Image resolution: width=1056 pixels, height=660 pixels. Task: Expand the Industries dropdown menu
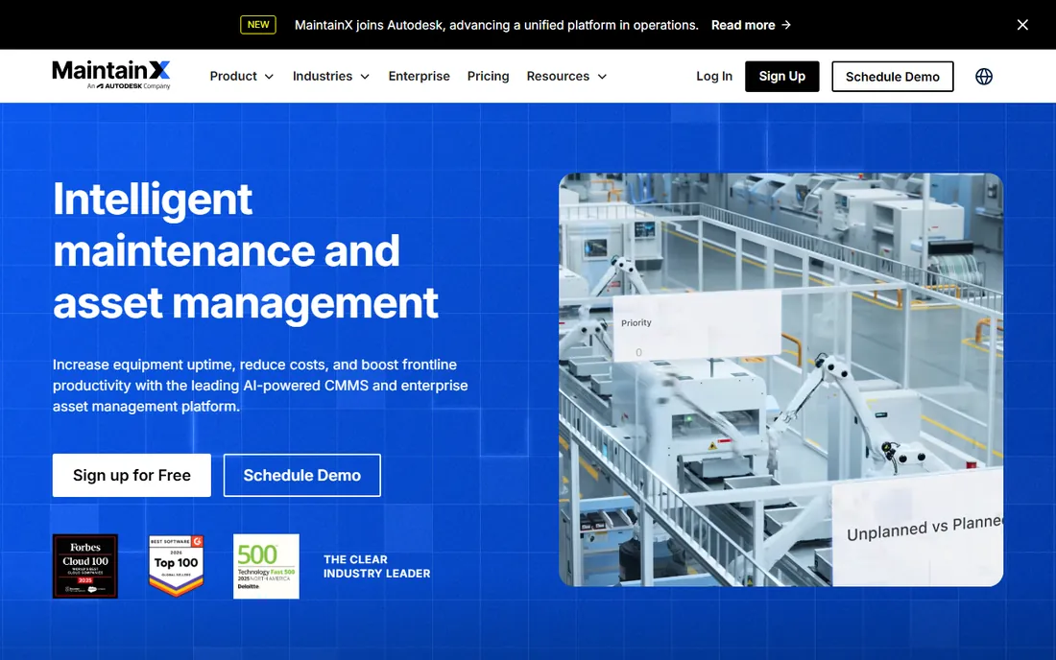[x=331, y=77]
